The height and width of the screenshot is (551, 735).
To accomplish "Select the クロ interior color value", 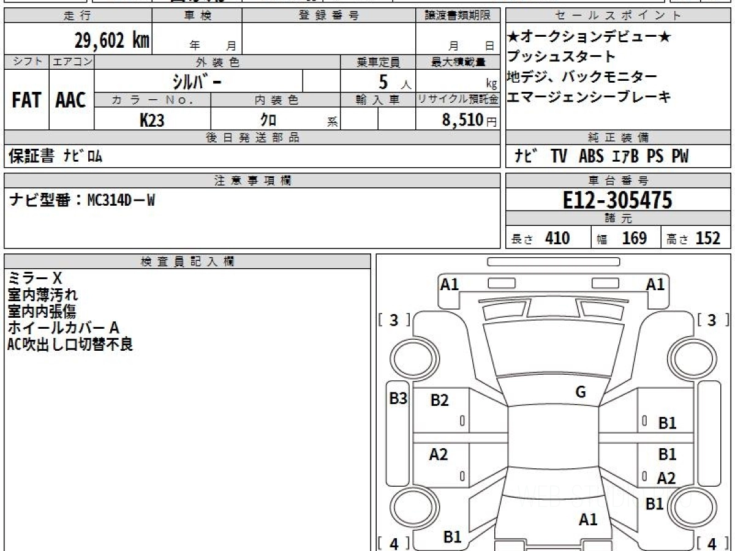I will pyautogui.click(x=268, y=120).
